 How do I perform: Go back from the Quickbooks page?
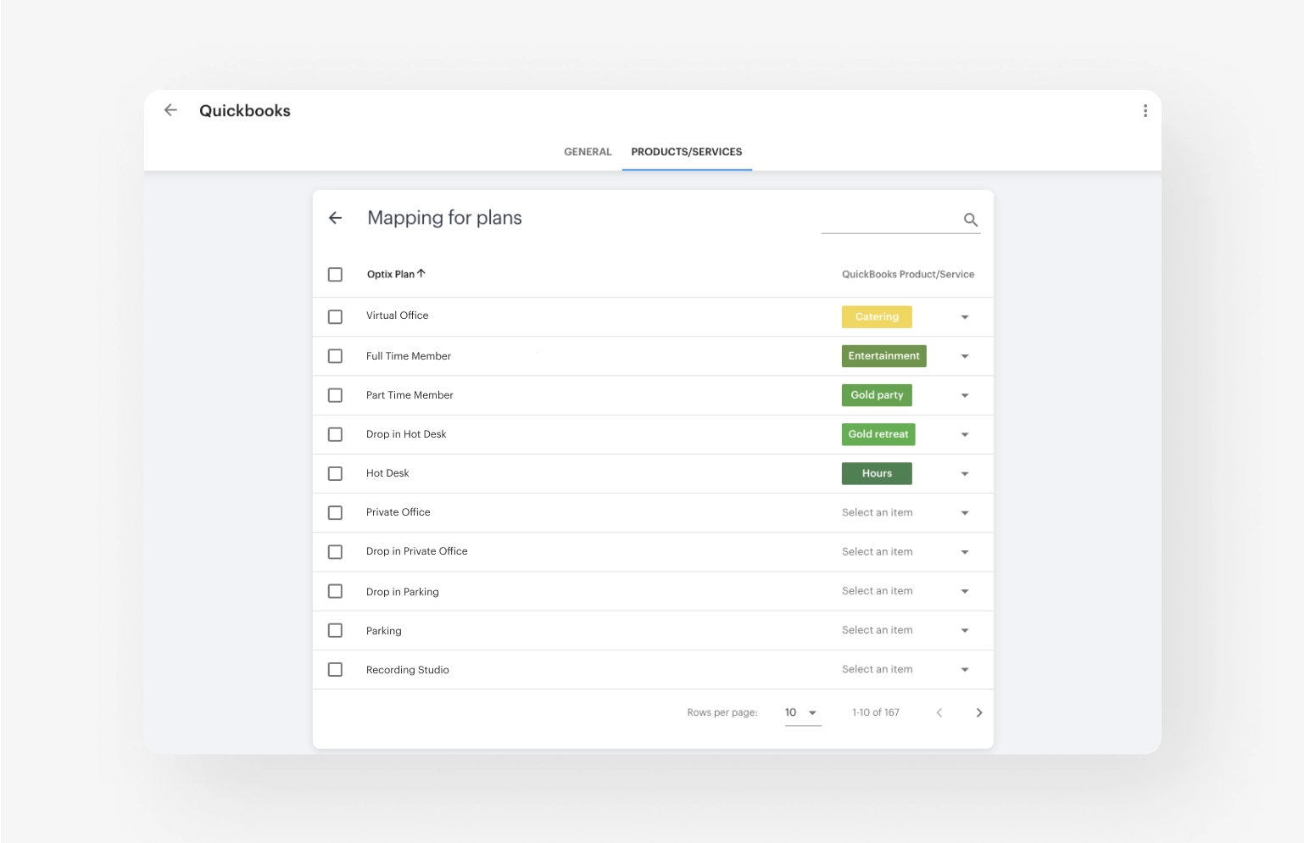point(170,110)
